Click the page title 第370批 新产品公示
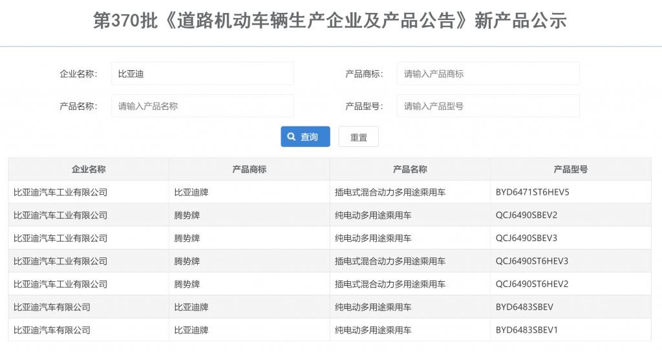 [330, 20]
